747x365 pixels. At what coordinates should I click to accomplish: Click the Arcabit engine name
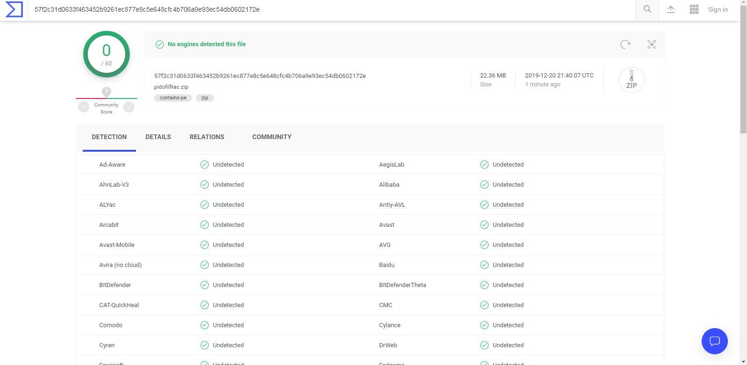(109, 225)
